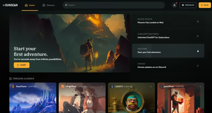Screen dimensions: 212x113
Task: Click the house icon beside Home
Action: tap(26, 5)
